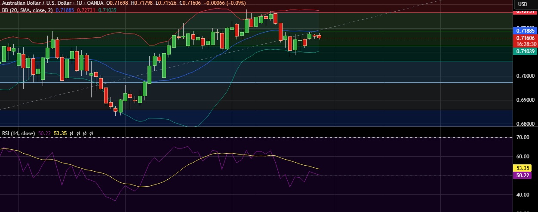The width and height of the screenshot is (538, 212).
Task: Click the purple 50.22 RSI legend value
Action: [x=45, y=133]
